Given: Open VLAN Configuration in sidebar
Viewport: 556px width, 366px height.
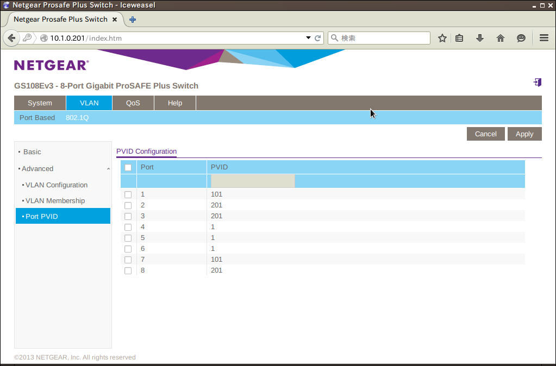Looking at the screenshot, I should (57, 185).
